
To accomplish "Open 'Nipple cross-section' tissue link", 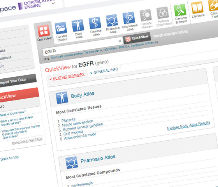I will coord(77,123).
